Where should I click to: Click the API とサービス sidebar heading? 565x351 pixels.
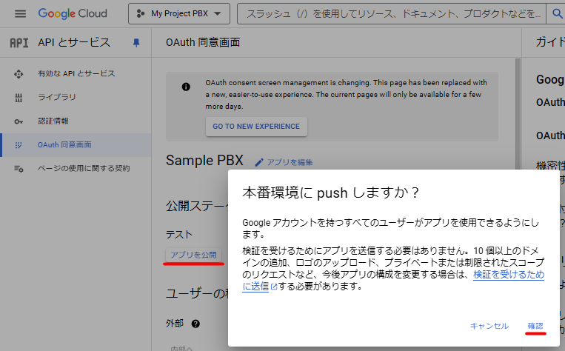tap(74, 42)
